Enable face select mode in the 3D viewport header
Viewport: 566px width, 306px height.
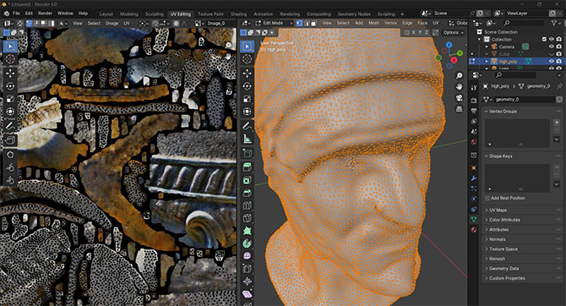[x=313, y=23]
